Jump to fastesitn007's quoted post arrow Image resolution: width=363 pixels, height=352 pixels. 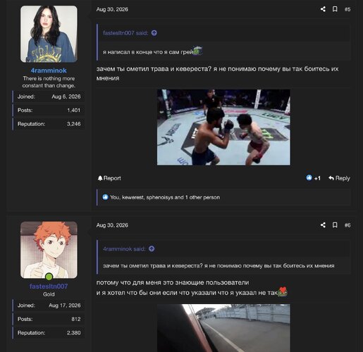point(154,33)
